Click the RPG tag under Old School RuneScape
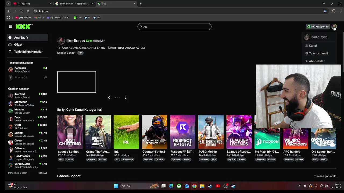Viewport: 344px width, 193px height. 315,159
